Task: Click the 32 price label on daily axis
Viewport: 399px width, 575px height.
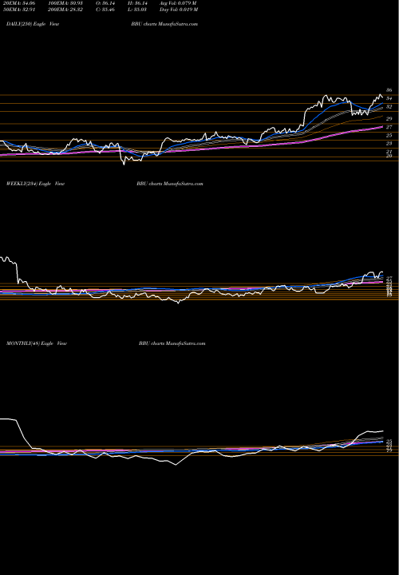Action: click(x=389, y=107)
